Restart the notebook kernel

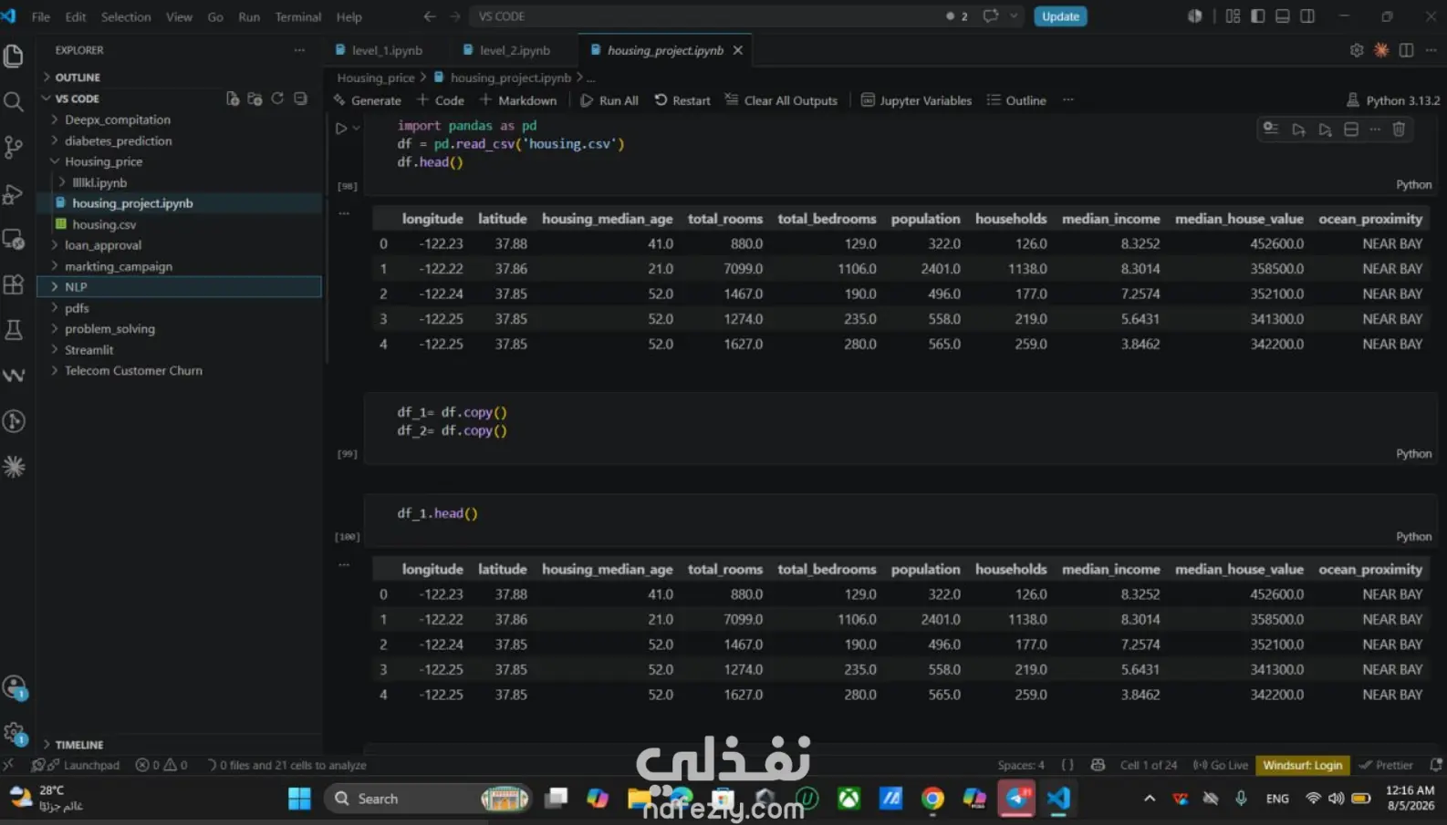pyautogui.click(x=682, y=100)
